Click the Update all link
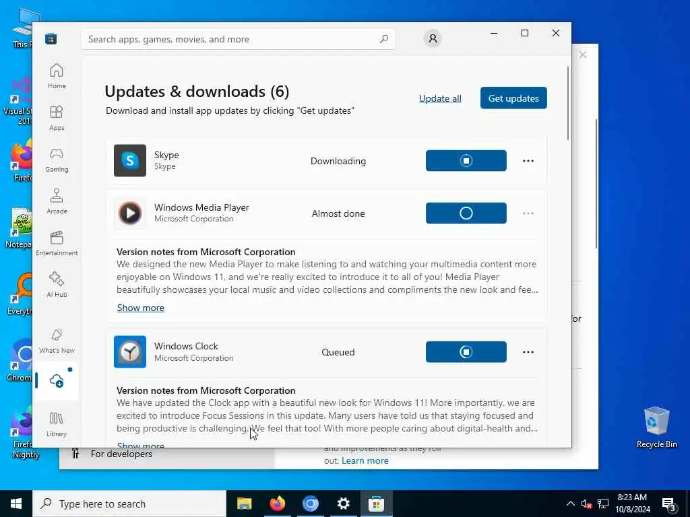This screenshot has width=690, height=517. point(440,98)
